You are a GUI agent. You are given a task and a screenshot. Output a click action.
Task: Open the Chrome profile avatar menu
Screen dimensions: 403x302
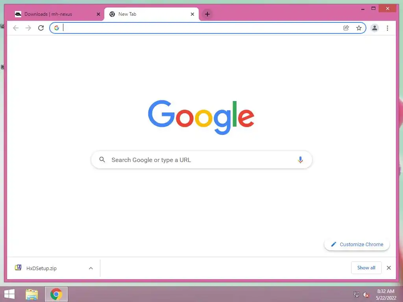click(x=375, y=28)
